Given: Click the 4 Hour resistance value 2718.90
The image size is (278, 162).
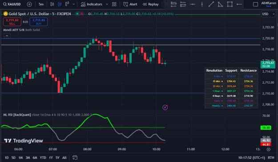Looking at the screenshot, I should point(248,96).
